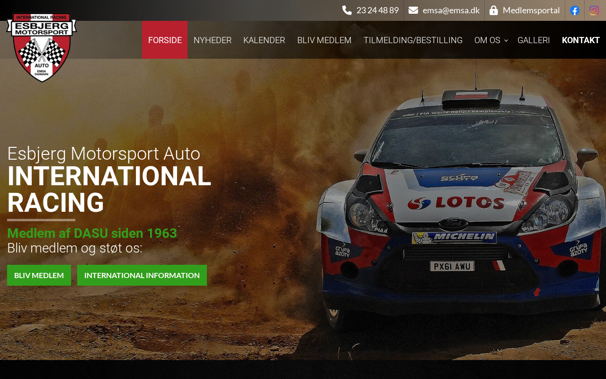Open the KALENDER menu item

click(x=264, y=40)
